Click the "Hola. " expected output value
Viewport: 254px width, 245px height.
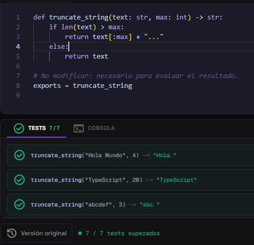pyautogui.click(x=165, y=155)
